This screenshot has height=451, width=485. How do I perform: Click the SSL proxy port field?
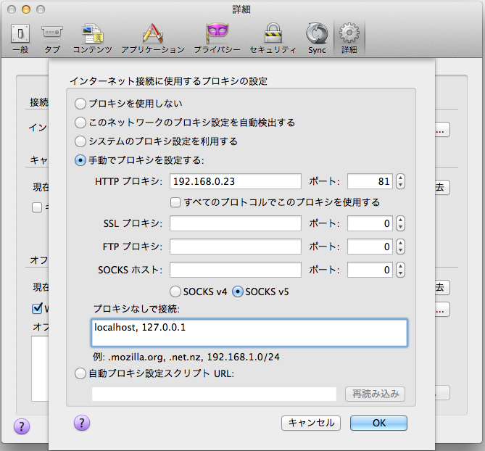pyautogui.click(x=370, y=223)
